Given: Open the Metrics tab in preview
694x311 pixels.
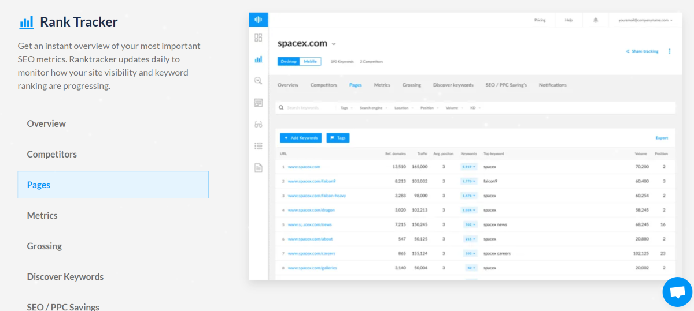Looking at the screenshot, I should point(382,85).
